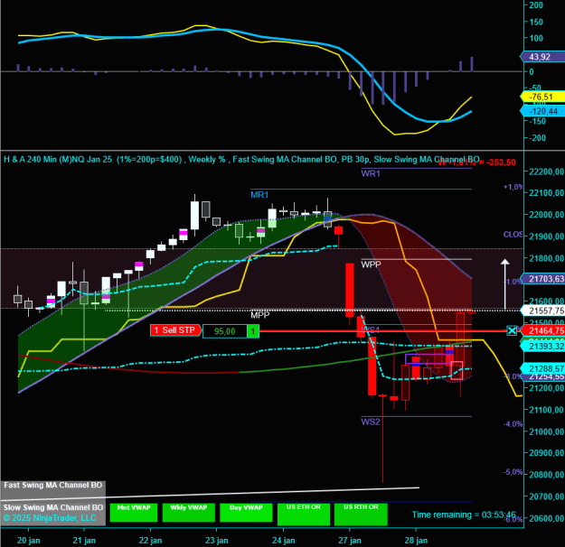This screenshot has height=547, width=565.
Task: Click the '23 jan' date on time axis
Action: tap(217, 541)
